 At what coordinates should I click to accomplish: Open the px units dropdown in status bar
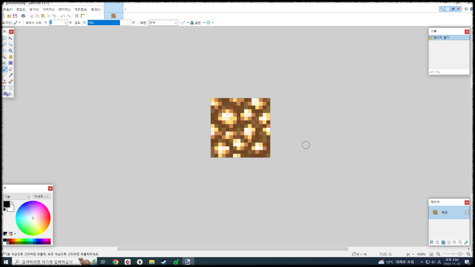point(410,254)
